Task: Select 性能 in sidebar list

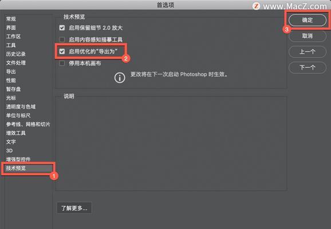Action: click(x=11, y=80)
